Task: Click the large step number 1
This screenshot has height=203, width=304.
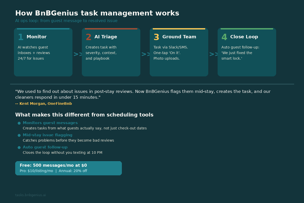Action: [x=21, y=37]
